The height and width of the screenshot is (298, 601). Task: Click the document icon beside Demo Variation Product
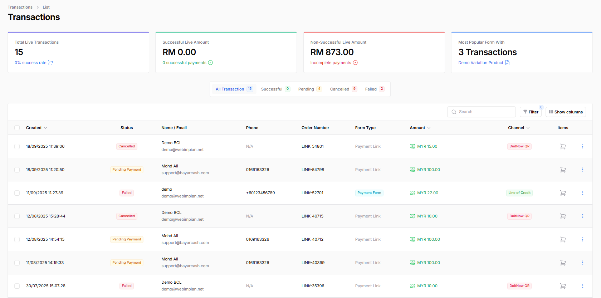click(507, 63)
